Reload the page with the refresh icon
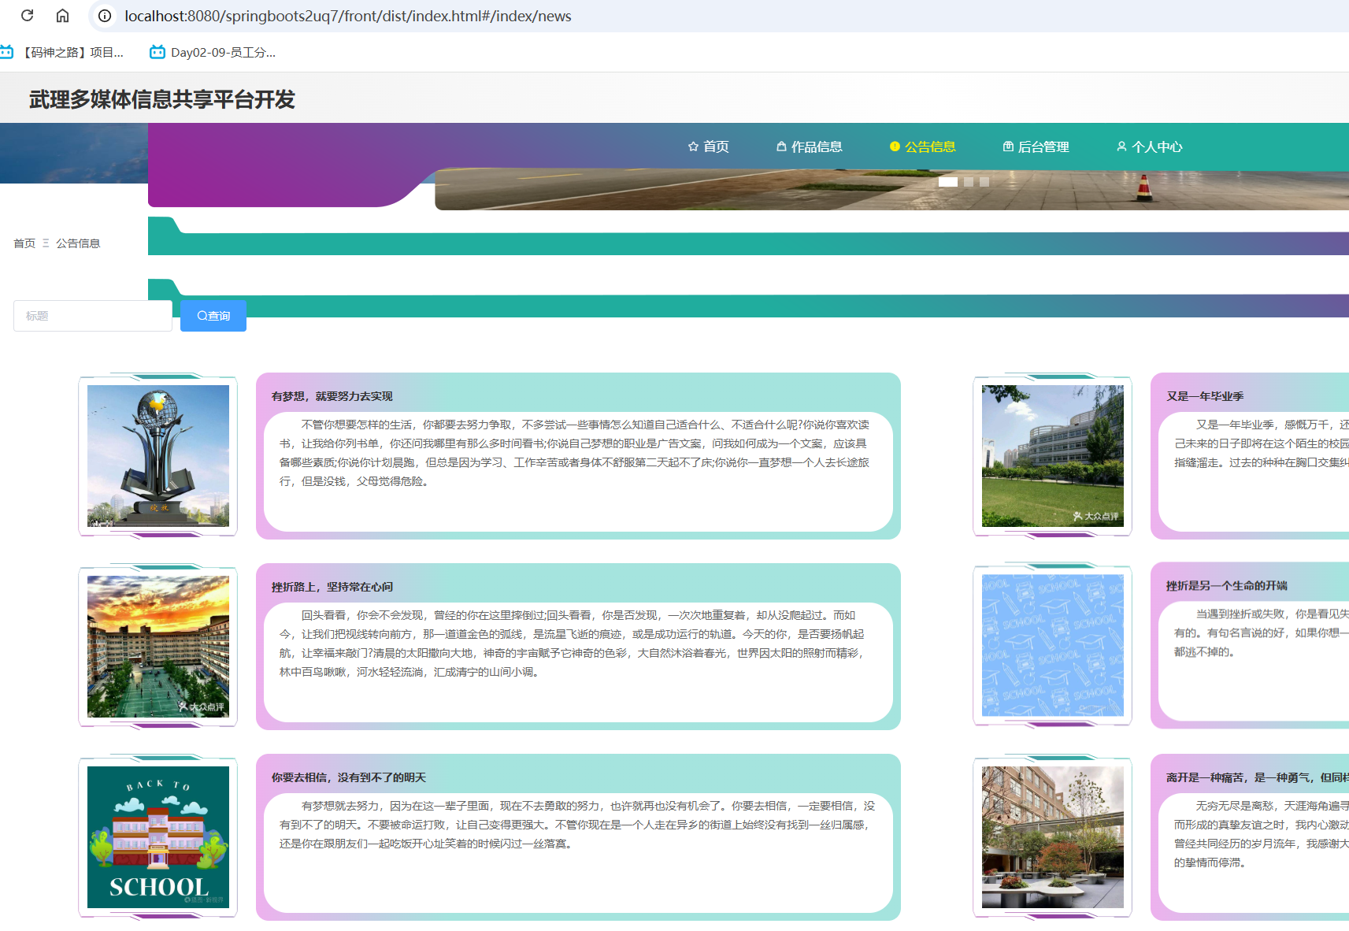 27,16
